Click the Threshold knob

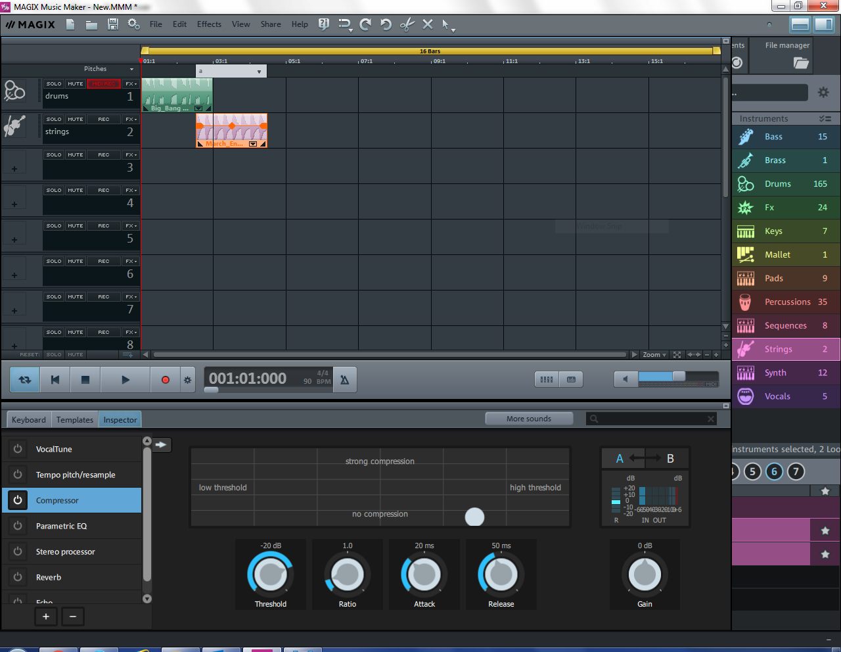point(270,574)
